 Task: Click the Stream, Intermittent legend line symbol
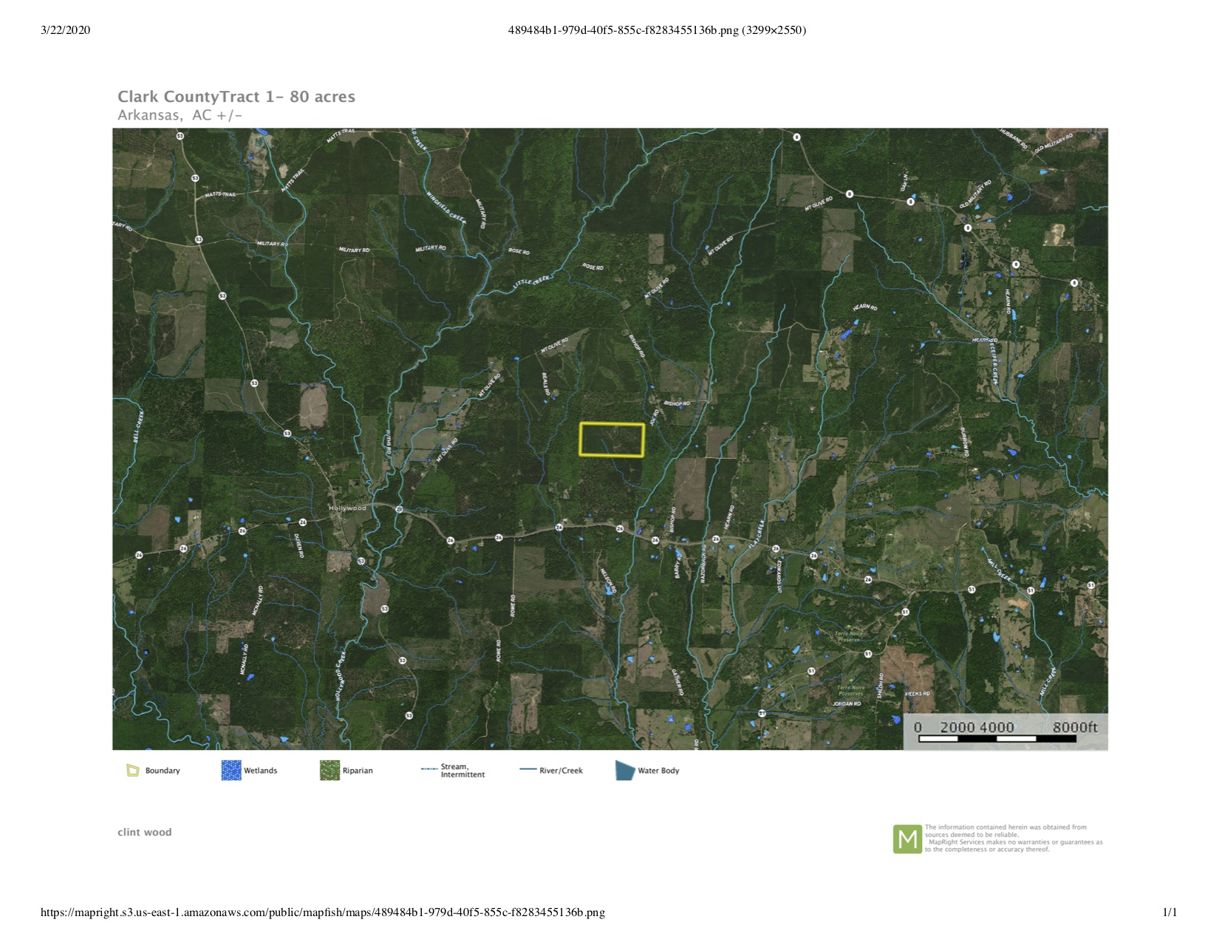[429, 770]
